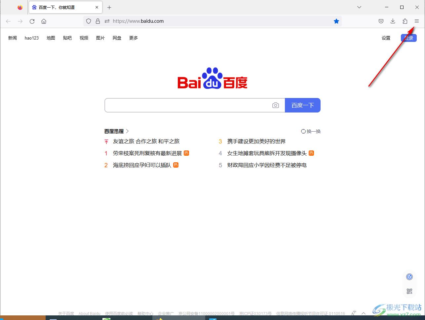This screenshot has width=425, height=320.
Task: Reload the current page
Action: click(x=32, y=21)
